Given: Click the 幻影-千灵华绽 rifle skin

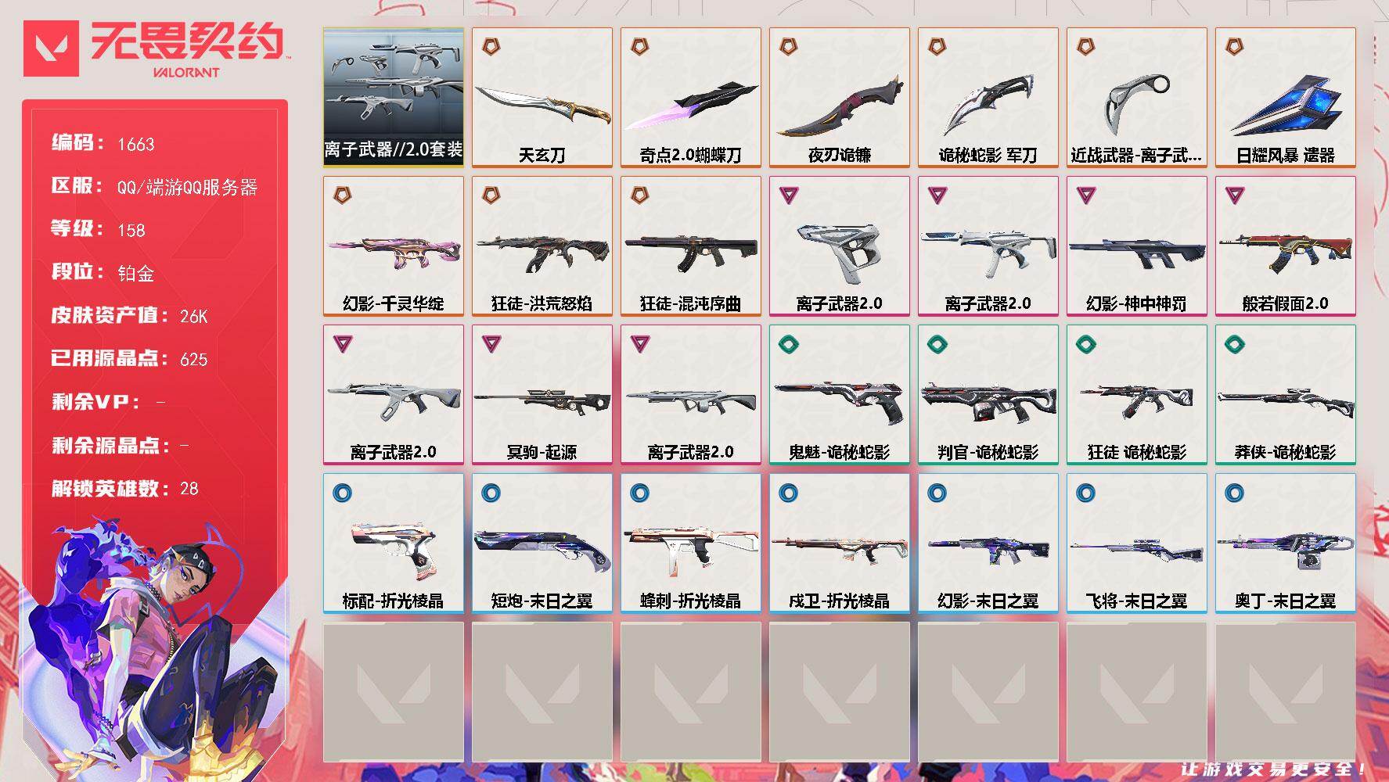Looking at the screenshot, I should [394, 246].
